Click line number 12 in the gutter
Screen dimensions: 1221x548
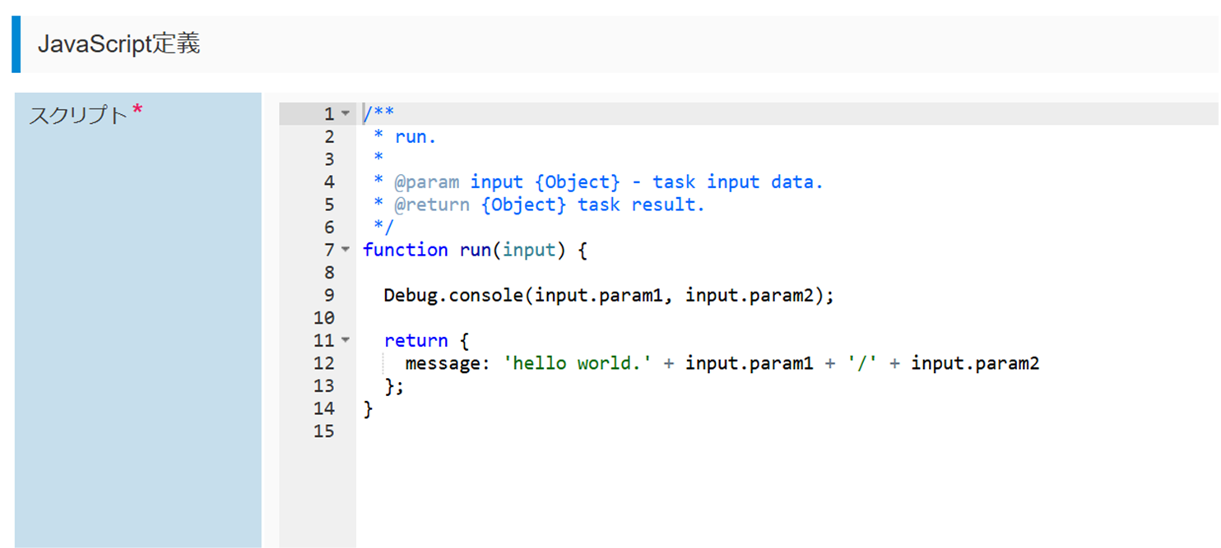[x=324, y=363]
